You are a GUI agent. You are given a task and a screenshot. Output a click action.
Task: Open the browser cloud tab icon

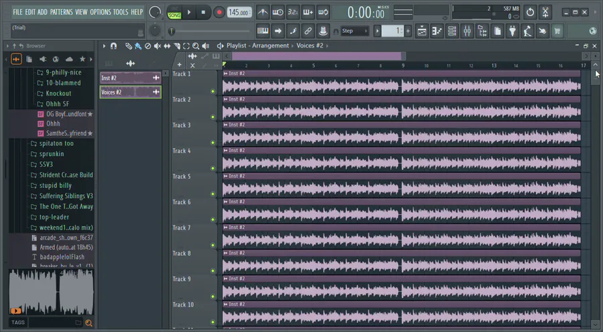[x=69, y=59]
